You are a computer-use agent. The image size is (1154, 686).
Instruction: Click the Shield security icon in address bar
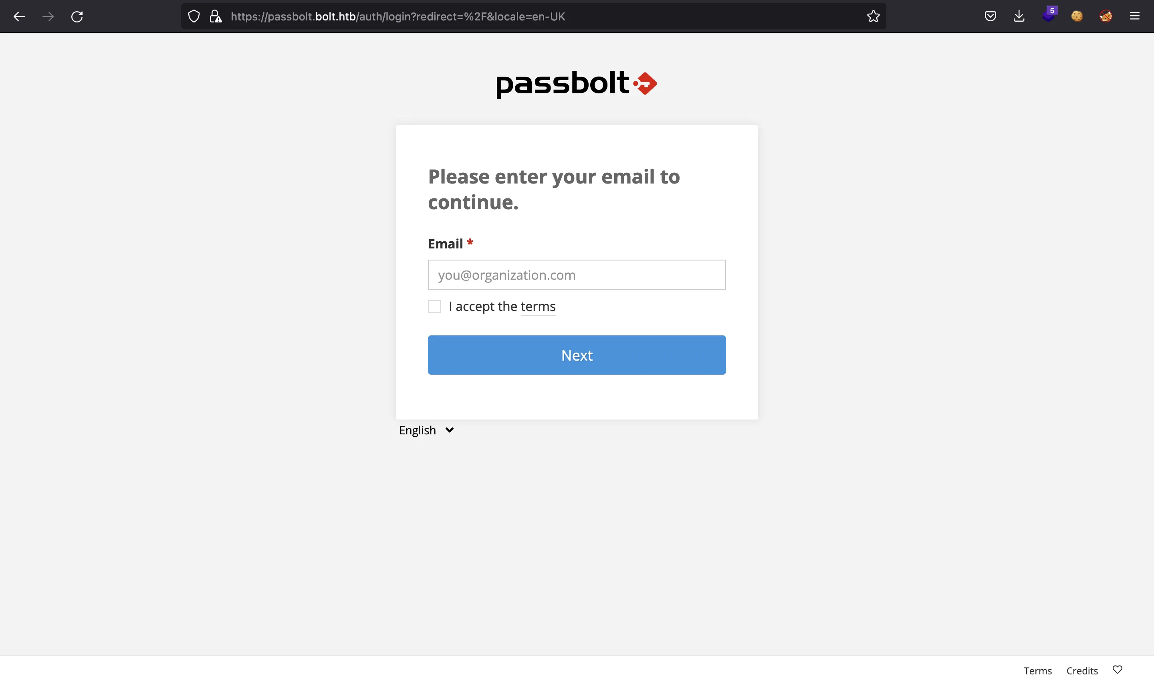(194, 16)
